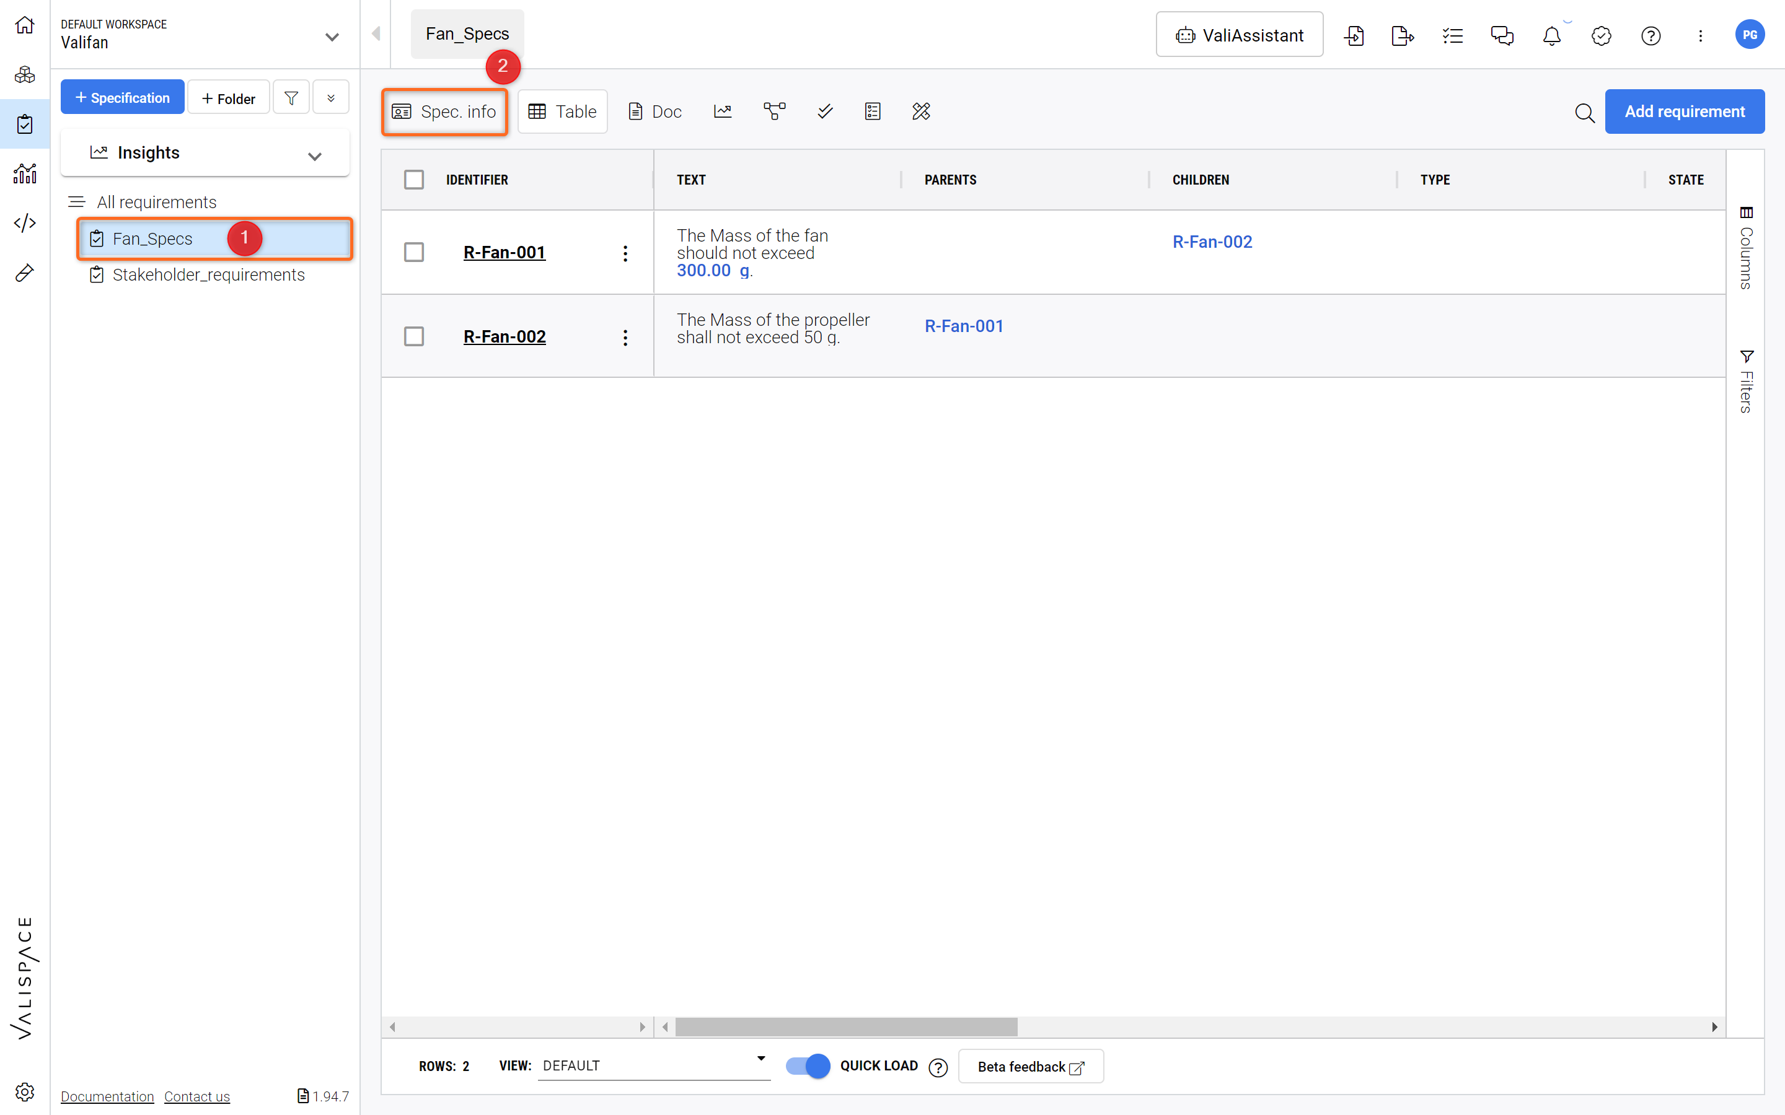
Task: Open the filter funnel in specifications panel
Action: [x=291, y=97]
